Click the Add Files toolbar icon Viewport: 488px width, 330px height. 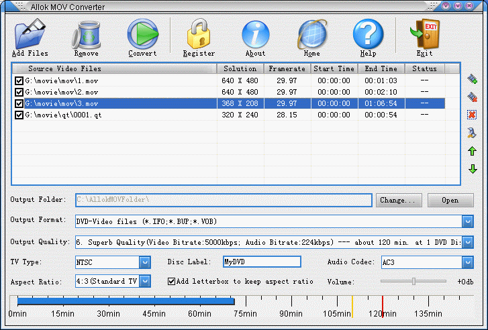click(30, 34)
